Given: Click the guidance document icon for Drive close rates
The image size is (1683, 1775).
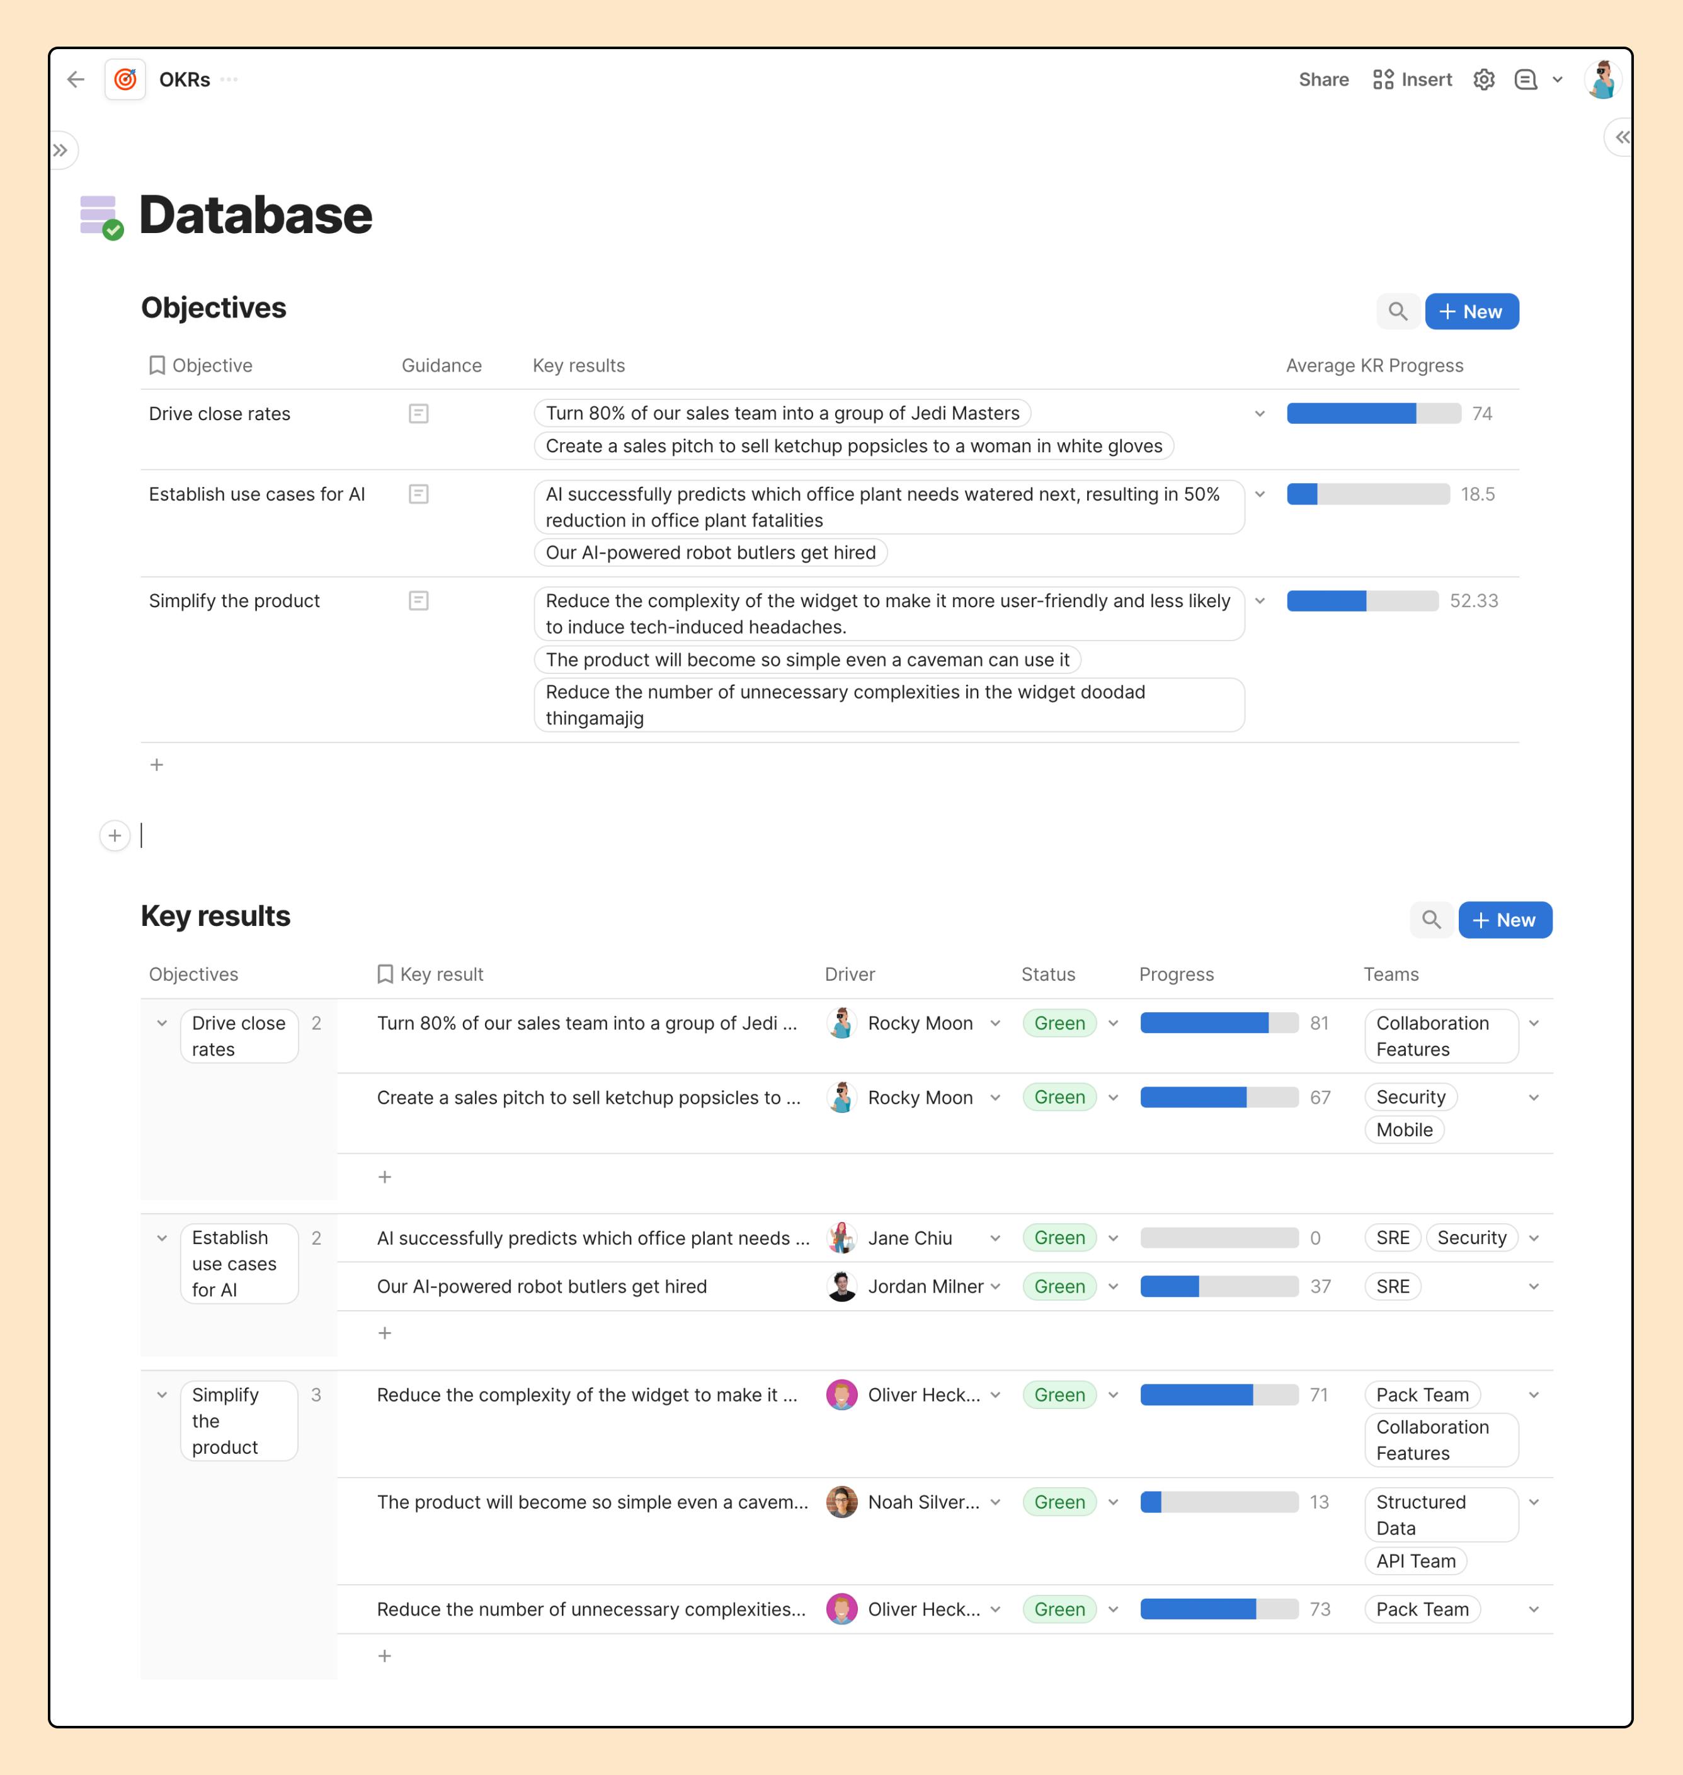Looking at the screenshot, I should click(x=419, y=413).
